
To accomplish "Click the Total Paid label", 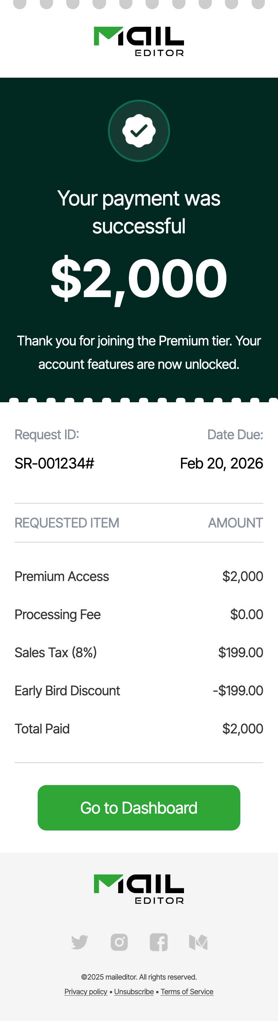I will tap(42, 729).
